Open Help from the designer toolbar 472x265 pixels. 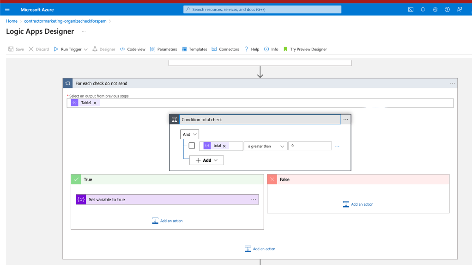click(x=252, y=49)
